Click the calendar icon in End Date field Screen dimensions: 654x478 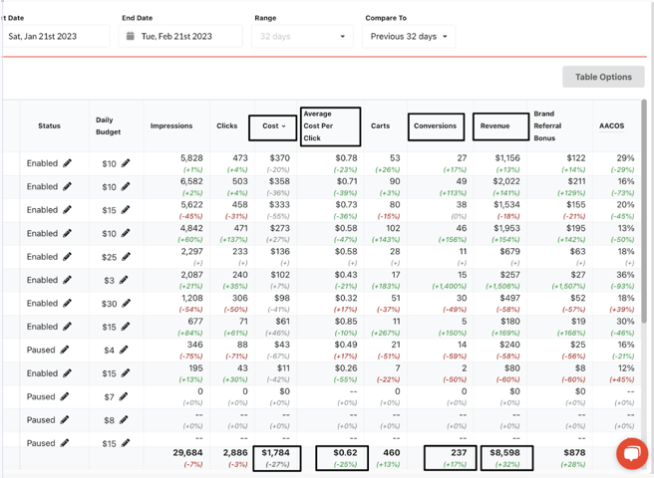coord(131,36)
